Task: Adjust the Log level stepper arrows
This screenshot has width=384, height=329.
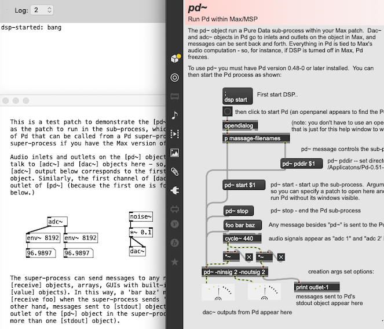Action: coord(49,10)
